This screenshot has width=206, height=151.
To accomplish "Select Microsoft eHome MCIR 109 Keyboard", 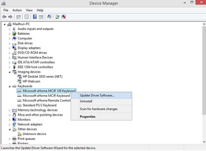I will click(x=47, y=91).
